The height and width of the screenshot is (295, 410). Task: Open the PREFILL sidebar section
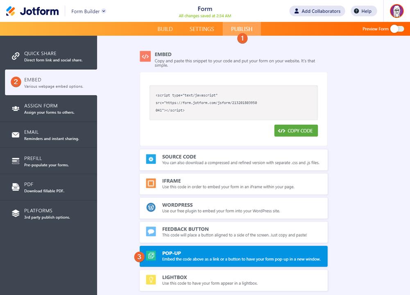49,161
